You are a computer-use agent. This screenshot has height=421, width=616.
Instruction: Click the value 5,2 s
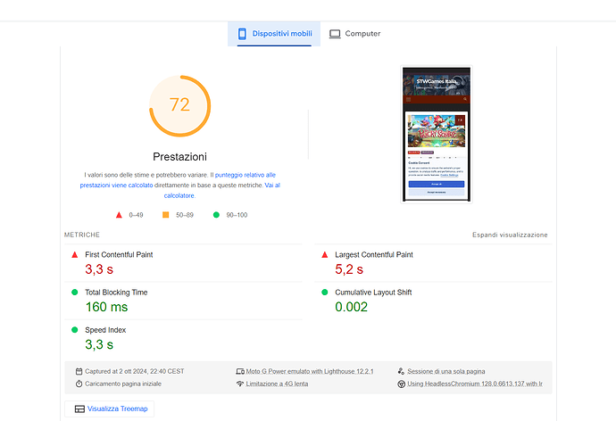point(349,269)
